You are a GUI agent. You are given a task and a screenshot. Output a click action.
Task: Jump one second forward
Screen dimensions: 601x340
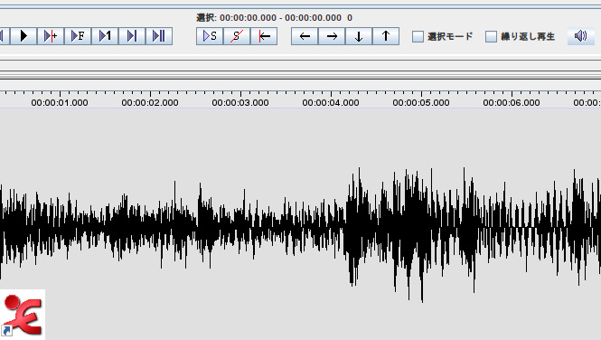pyautogui.click(x=105, y=36)
